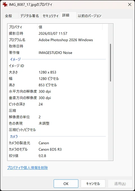Open the セキュリティ tab

pyautogui.click(x=50, y=16)
